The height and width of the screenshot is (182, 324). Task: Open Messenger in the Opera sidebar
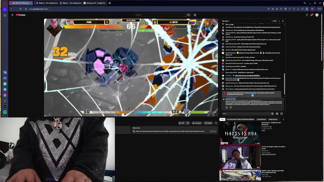[x=5, y=78]
